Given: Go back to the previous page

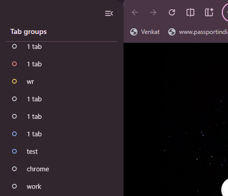Looking at the screenshot, I should pos(135,12).
